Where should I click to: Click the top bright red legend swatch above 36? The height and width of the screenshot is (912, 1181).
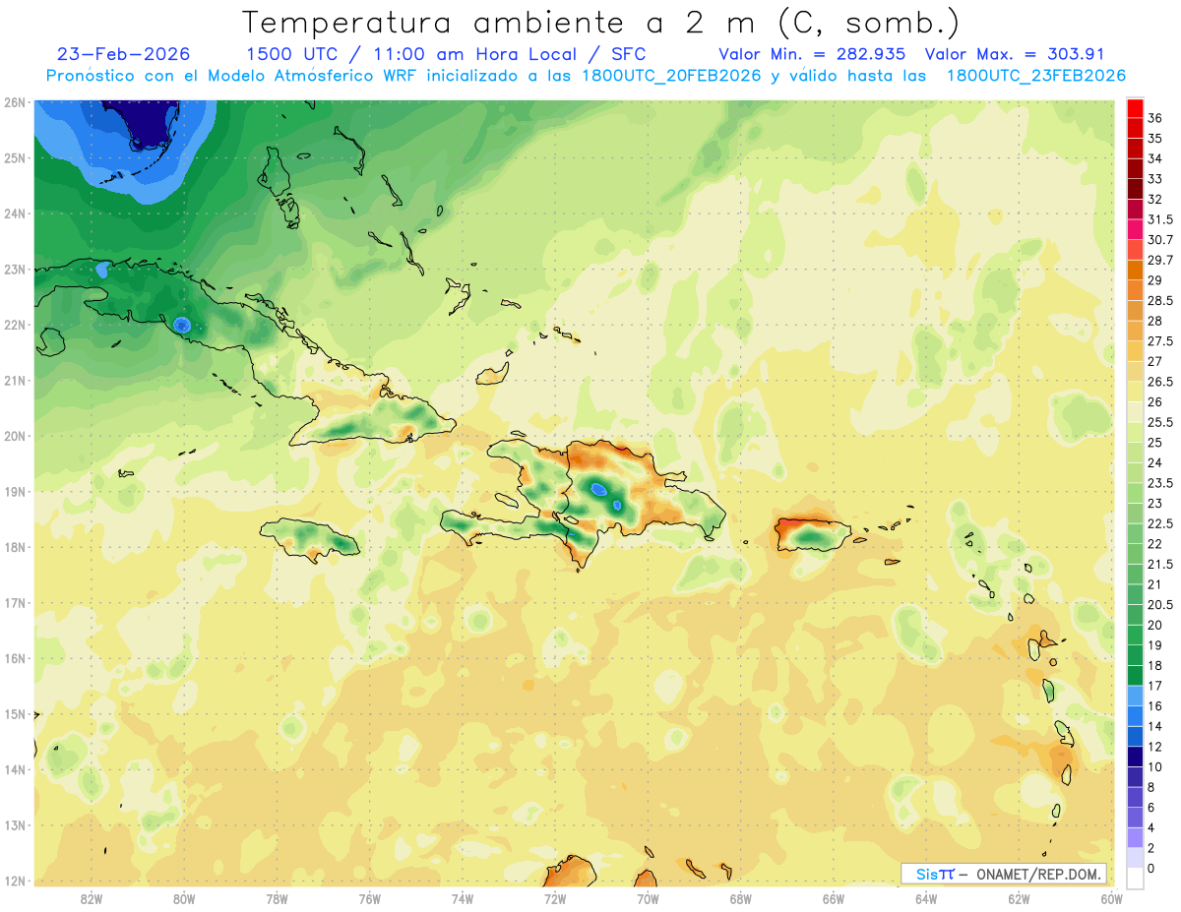1135,108
